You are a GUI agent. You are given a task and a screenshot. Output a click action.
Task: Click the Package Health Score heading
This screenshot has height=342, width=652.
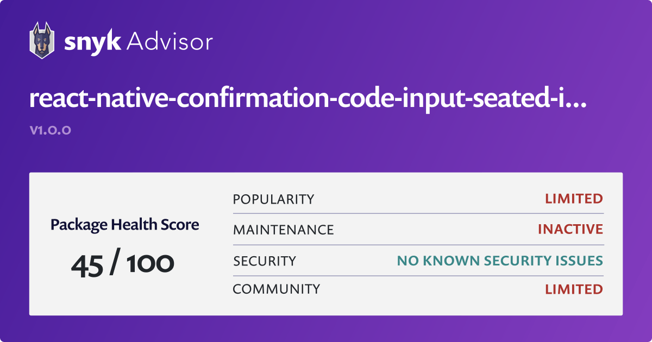click(x=125, y=225)
